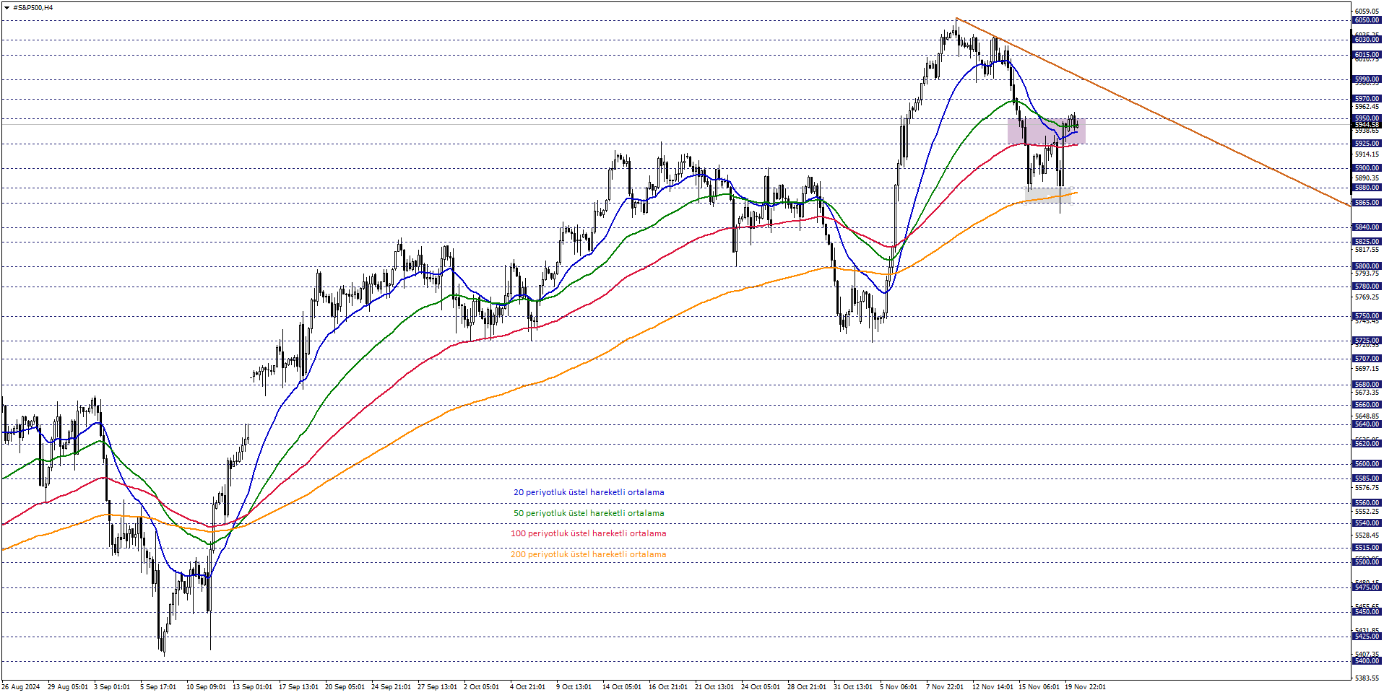Viewport: 1384px width, 695px height.
Task: Click the 19 Nov 22:01 time label
Action: pos(1084,687)
